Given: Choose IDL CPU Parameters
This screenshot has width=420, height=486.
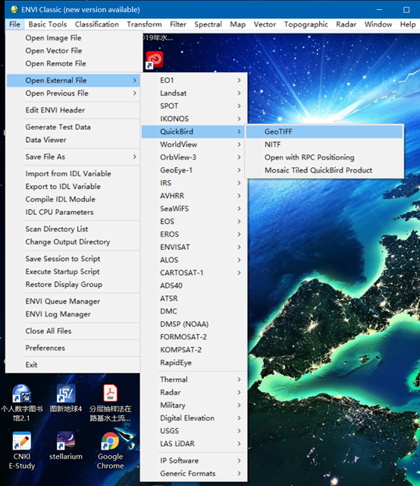Looking at the screenshot, I should pyautogui.click(x=74, y=213).
